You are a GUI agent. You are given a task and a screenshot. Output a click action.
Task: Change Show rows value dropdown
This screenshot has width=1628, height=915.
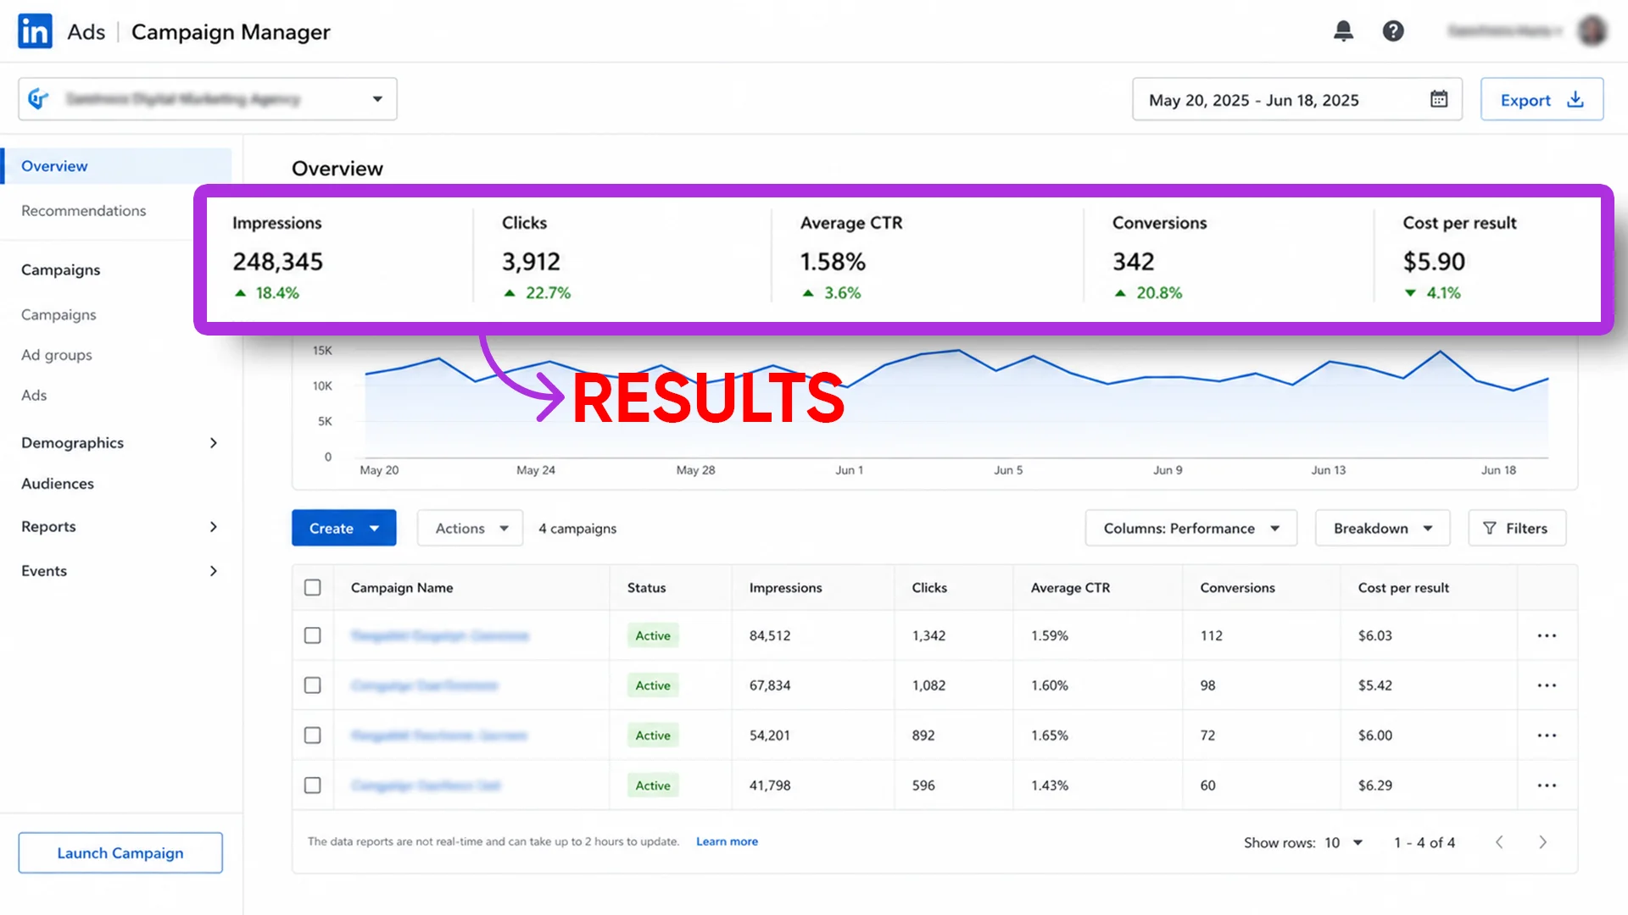point(1343,842)
